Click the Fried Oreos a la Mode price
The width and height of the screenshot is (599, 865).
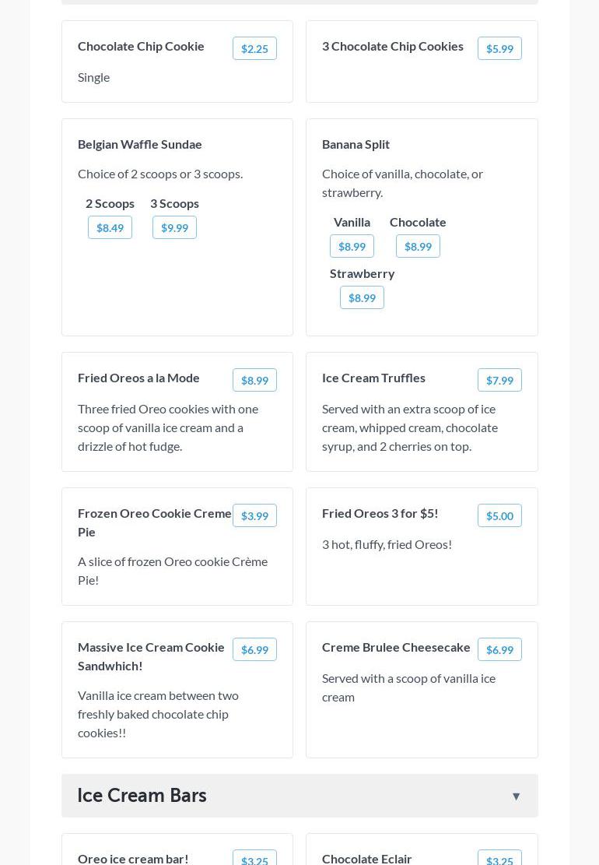[x=254, y=380]
